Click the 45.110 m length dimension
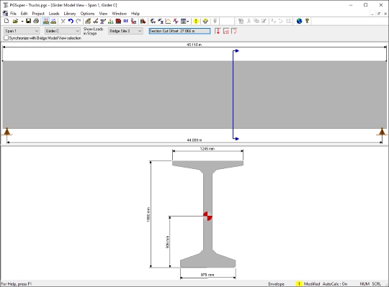This screenshot has height=287, width=389. pyautogui.click(x=194, y=45)
